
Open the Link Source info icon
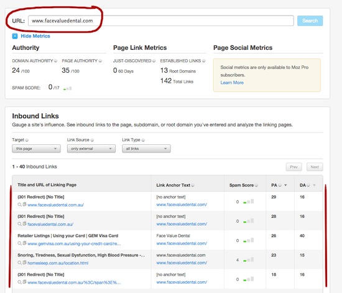[x=92, y=140]
